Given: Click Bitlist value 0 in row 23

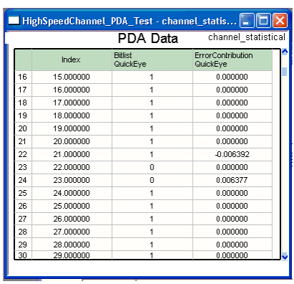Looking at the screenshot, I should coord(152,167).
